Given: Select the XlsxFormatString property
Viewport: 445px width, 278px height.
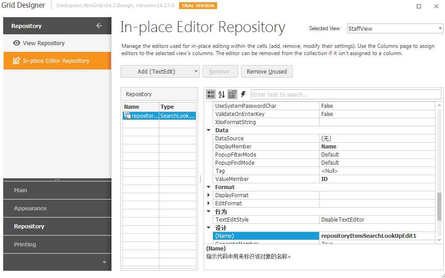Looking at the screenshot, I should [x=266, y=122].
